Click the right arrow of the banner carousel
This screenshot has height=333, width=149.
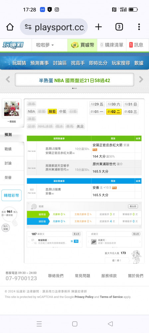[x=141, y=80]
